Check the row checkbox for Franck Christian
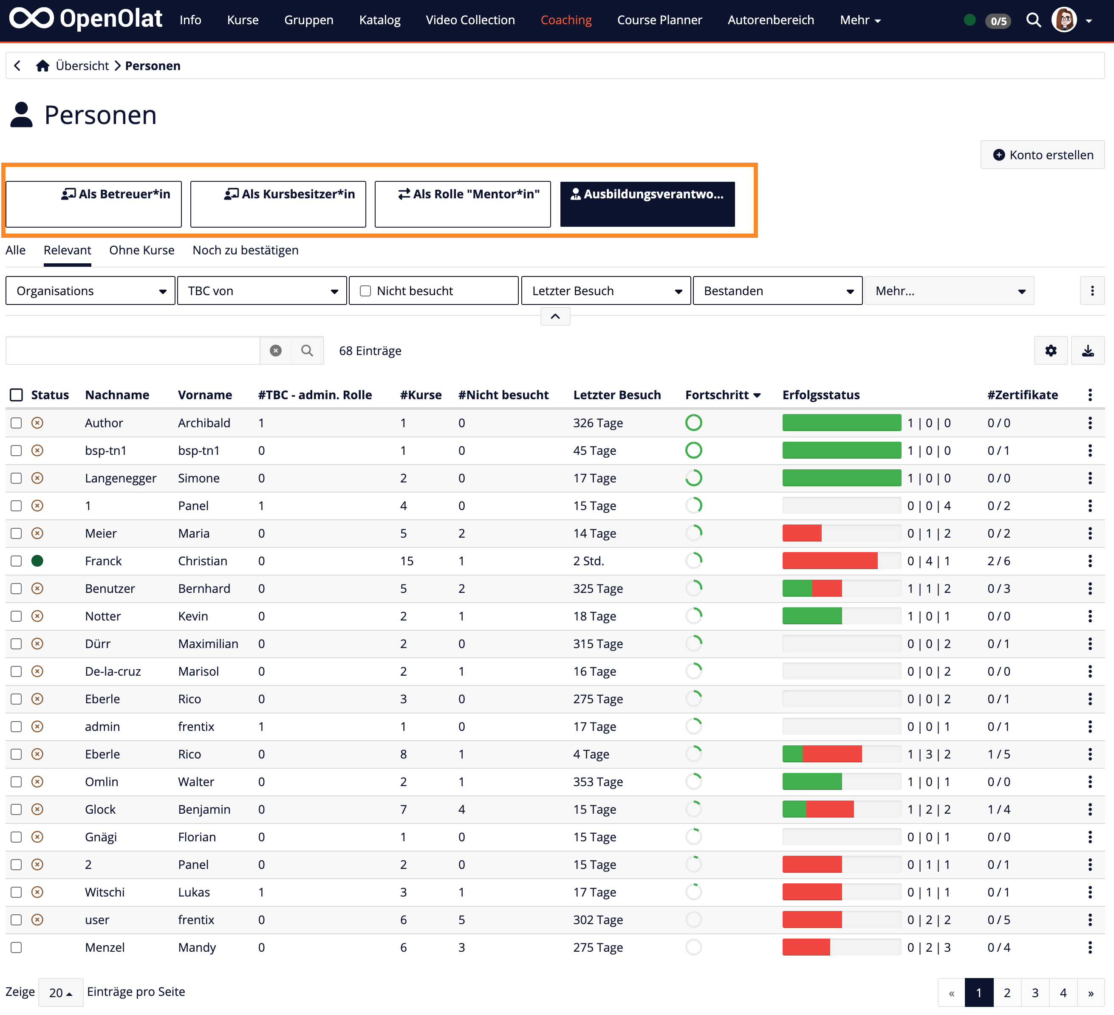 tap(16, 561)
